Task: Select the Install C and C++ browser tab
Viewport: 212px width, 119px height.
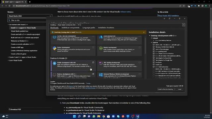Action: [14, 2]
